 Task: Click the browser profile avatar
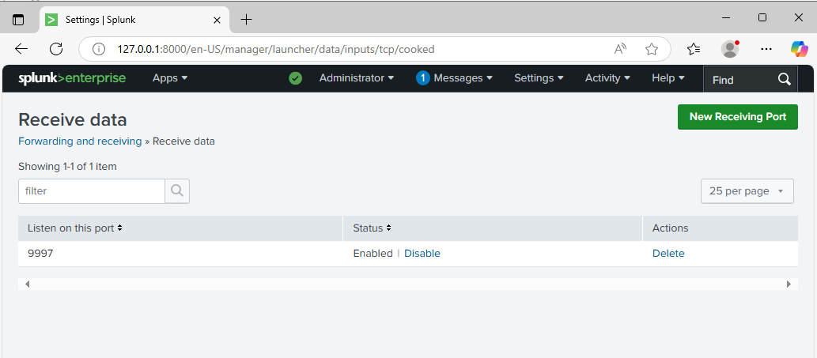click(x=730, y=49)
